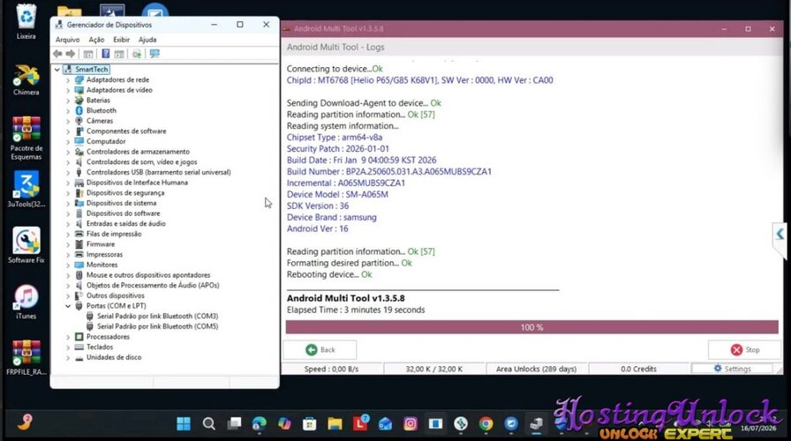
Task: Click the '0.0 Credits' status entry
Action: [638, 369]
